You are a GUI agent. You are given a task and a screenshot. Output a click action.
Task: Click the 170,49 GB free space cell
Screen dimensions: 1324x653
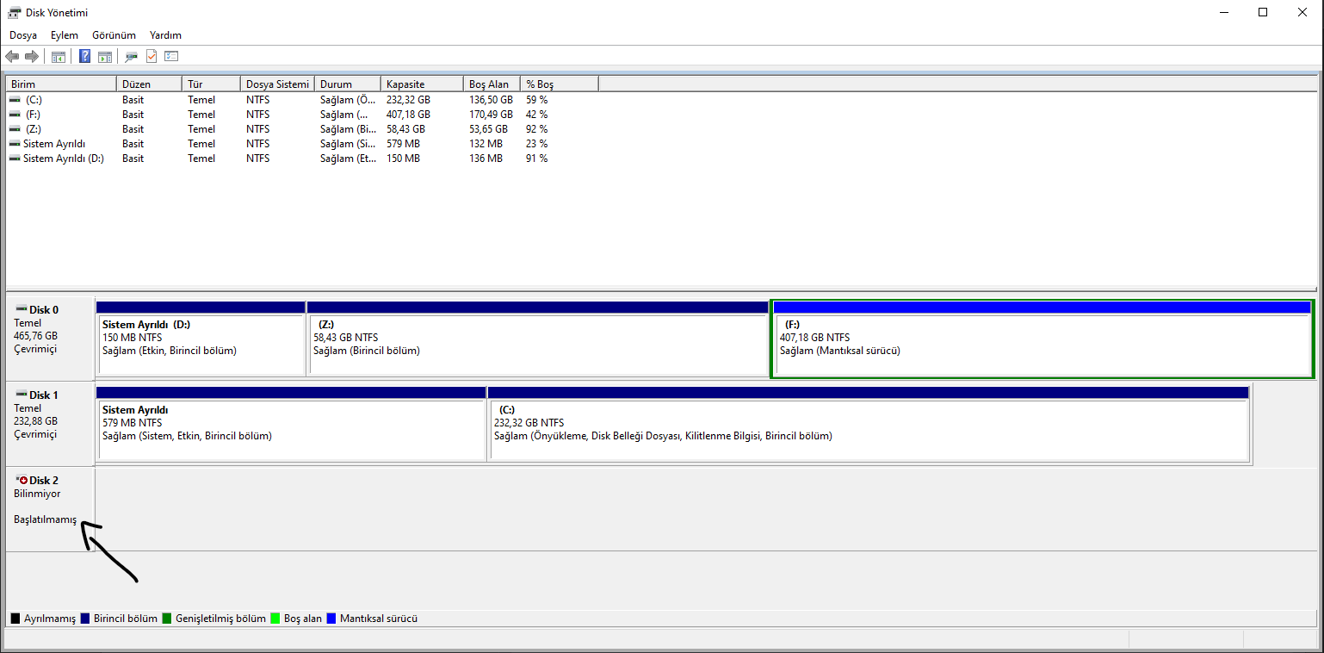491,115
